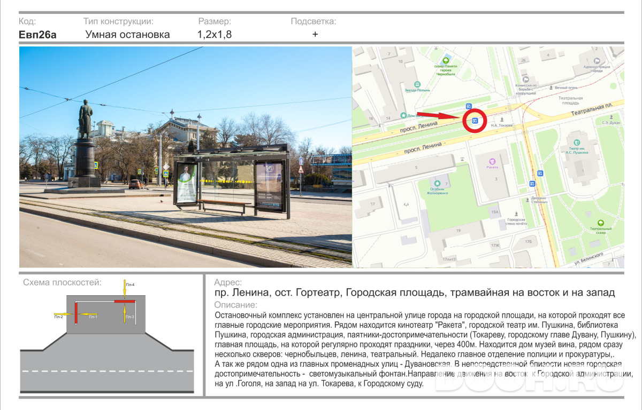Click the pink Ракета cinema icon
The height and width of the screenshot is (410, 642).
coord(492,161)
